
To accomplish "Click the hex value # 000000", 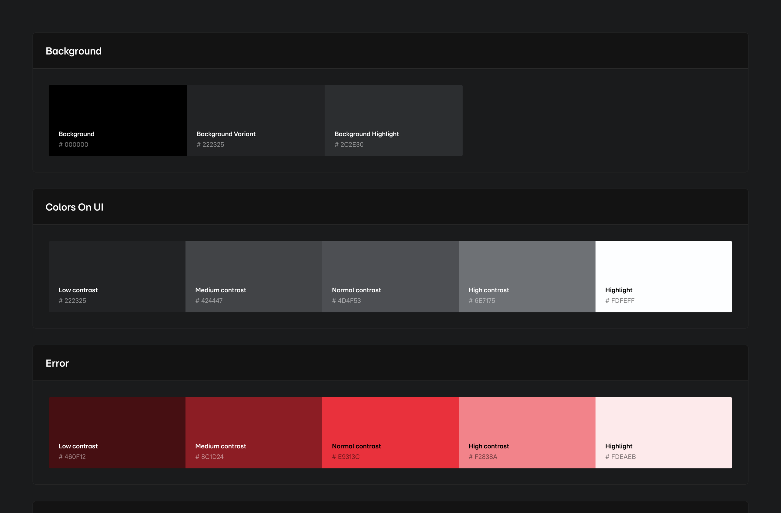I will coord(73,144).
